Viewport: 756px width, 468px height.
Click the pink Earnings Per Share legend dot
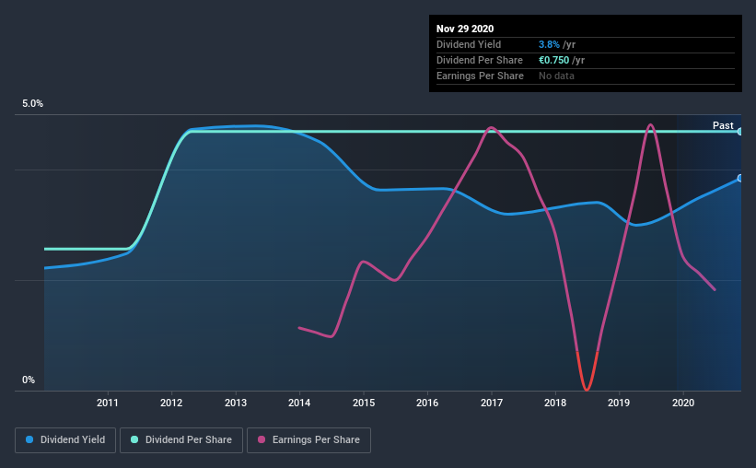tap(262, 439)
